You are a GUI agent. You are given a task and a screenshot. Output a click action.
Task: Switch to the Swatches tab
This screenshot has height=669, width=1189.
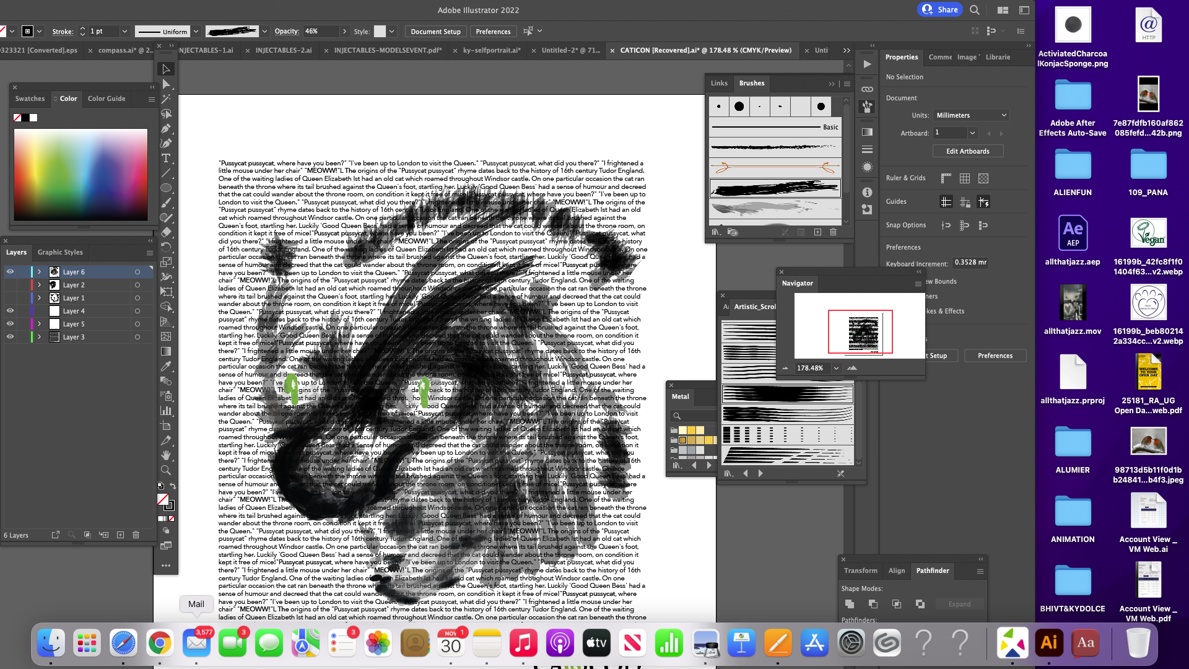30,98
